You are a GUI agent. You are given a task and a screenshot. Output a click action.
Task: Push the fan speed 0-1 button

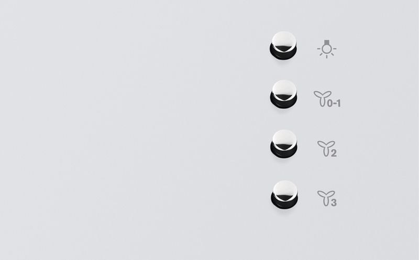[283, 94]
